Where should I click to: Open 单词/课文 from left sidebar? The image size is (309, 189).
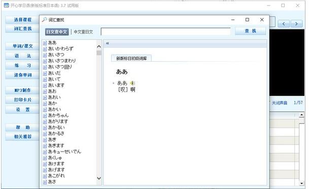(x=23, y=46)
